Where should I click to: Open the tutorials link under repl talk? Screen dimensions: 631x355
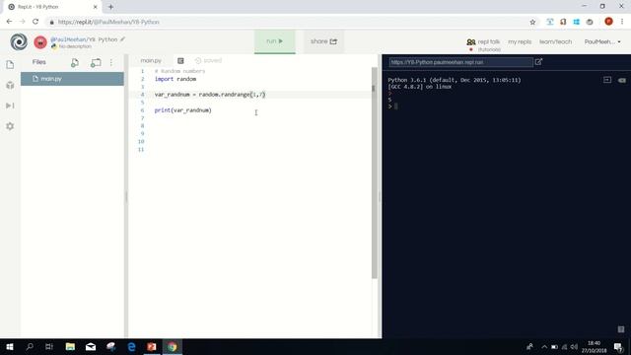[489, 49]
